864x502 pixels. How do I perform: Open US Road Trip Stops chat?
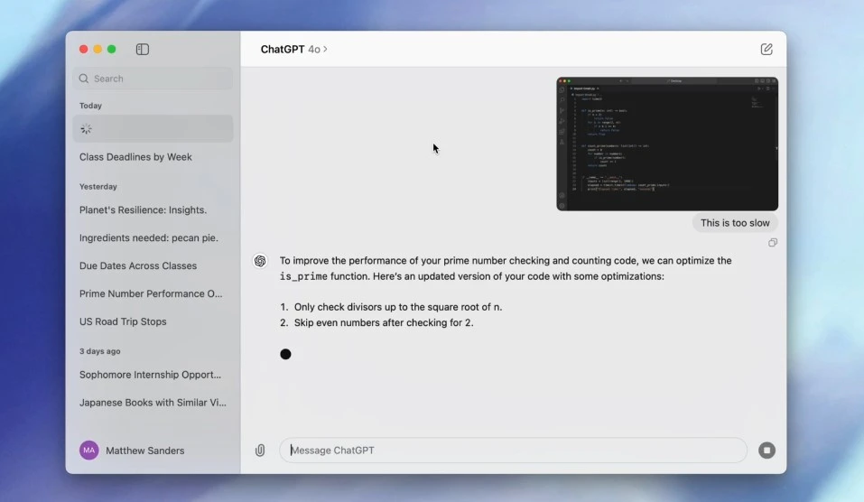(x=123, y=322)
